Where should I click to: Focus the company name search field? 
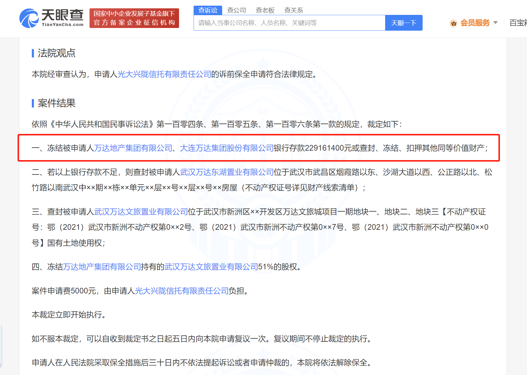click(x=289, y=23)
